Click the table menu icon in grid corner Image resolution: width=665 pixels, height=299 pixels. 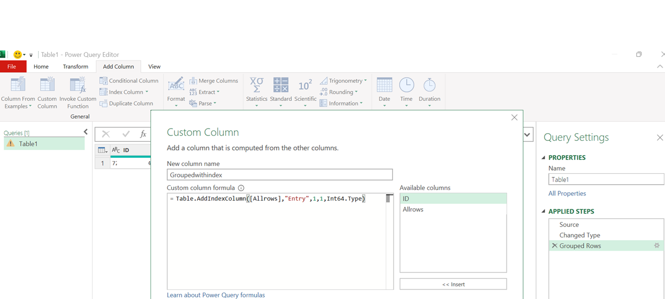[103, 150]
